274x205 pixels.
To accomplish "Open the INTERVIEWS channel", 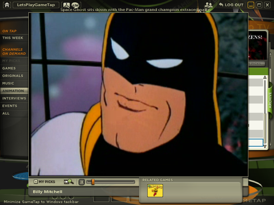I will [14, 98].
